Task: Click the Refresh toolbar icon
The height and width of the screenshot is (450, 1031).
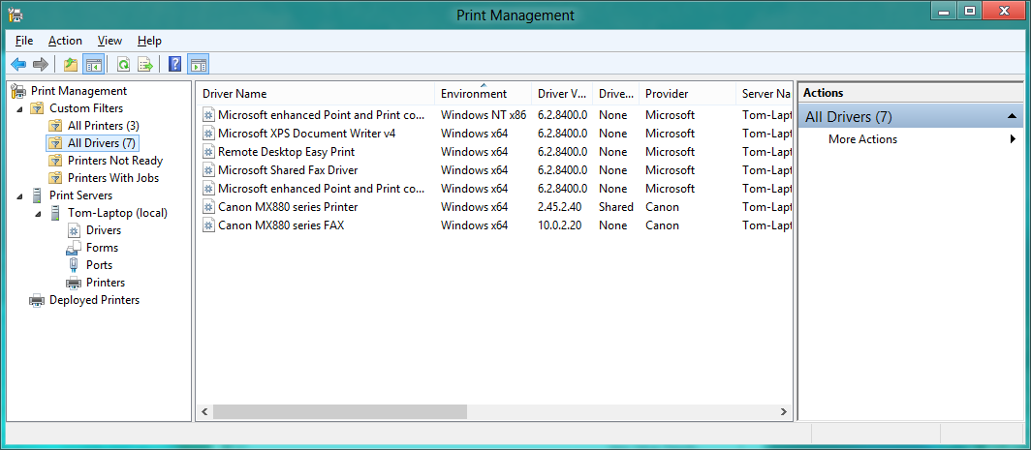Action: [123, 65]
